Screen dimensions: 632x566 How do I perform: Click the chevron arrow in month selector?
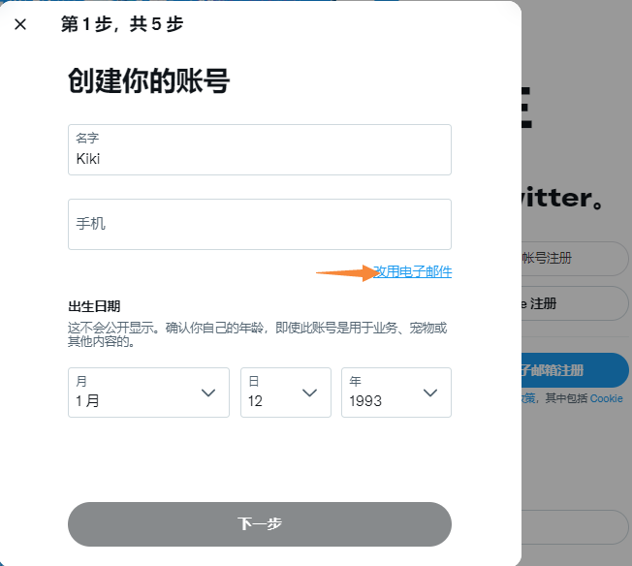[x=207, y=393]
